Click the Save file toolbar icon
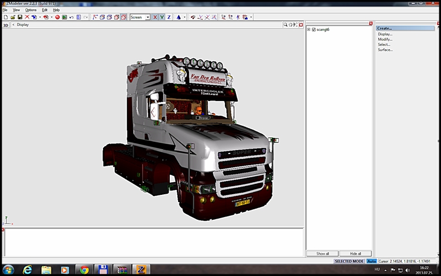 pos(19,17)
